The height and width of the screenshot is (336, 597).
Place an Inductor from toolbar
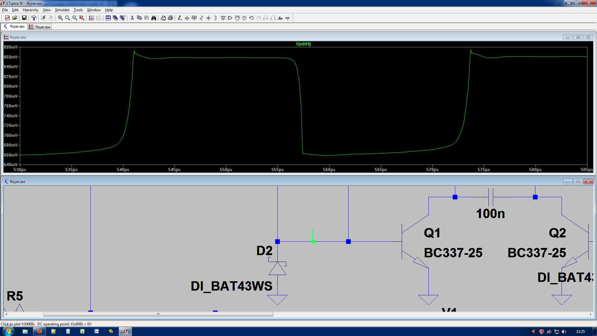pos(215,18)
